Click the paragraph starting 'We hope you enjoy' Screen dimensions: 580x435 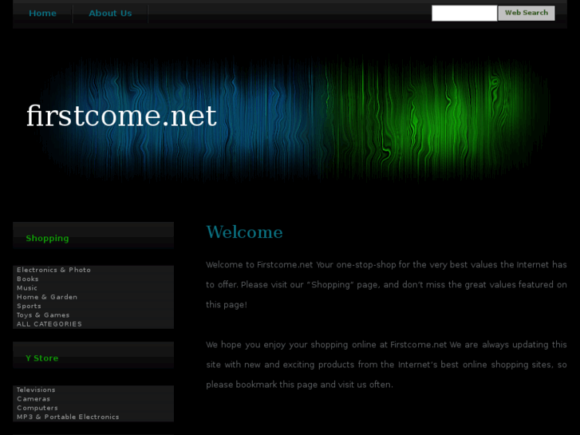tap(386, 365)
